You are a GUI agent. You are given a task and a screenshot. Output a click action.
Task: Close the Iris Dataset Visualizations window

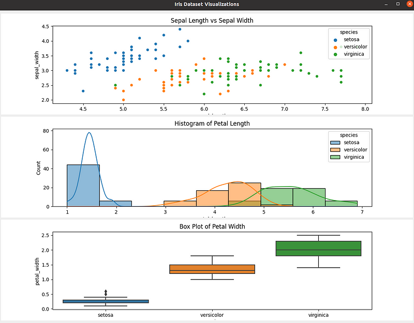(x=409, y=4)
